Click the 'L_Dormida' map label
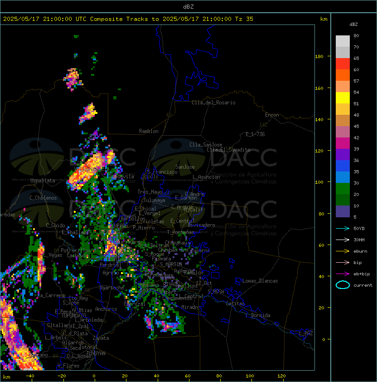This screenshot has height=382, width=377. [258, 315]
